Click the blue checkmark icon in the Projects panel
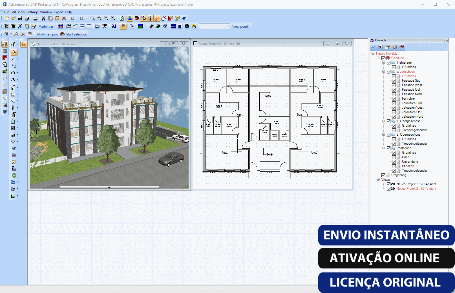This screenshot has height=293, width=455. coord(374,47)
